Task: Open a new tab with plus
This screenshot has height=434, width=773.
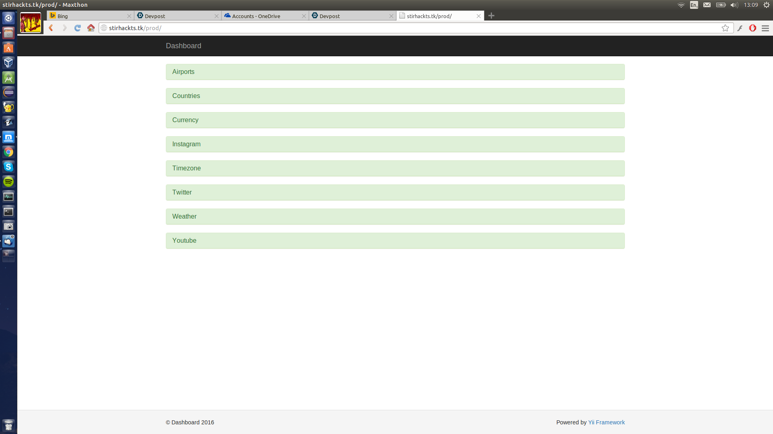Action: 491,16
